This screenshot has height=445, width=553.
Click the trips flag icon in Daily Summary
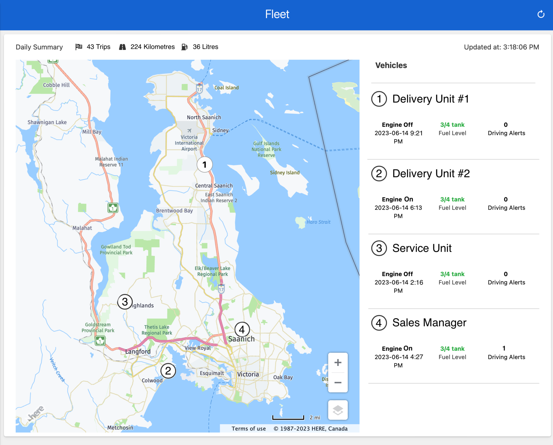tap(79, 47)
